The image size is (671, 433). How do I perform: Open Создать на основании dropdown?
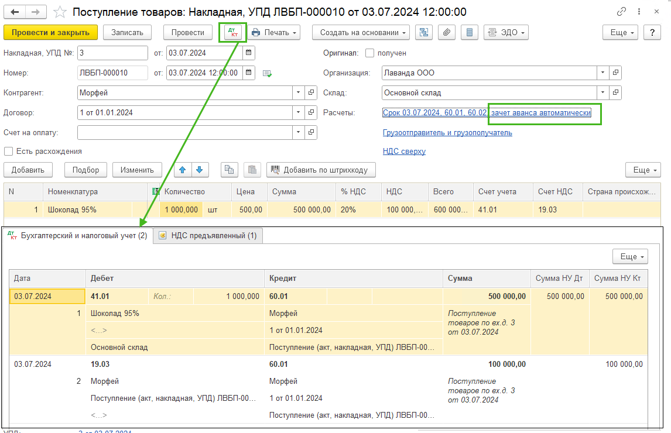(361, 33)
